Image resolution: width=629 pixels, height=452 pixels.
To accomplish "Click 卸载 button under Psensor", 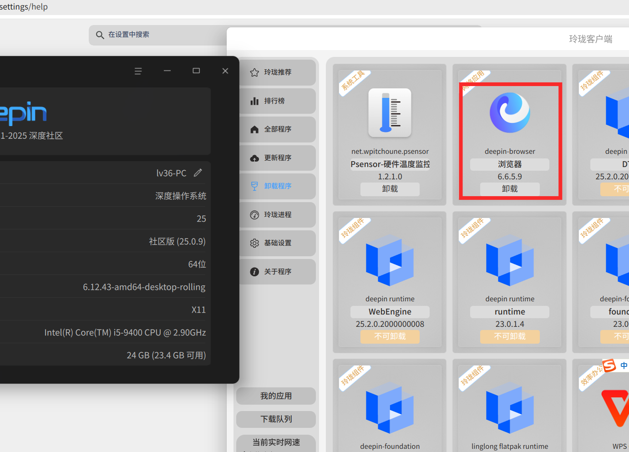I will [x=390, y=189].
